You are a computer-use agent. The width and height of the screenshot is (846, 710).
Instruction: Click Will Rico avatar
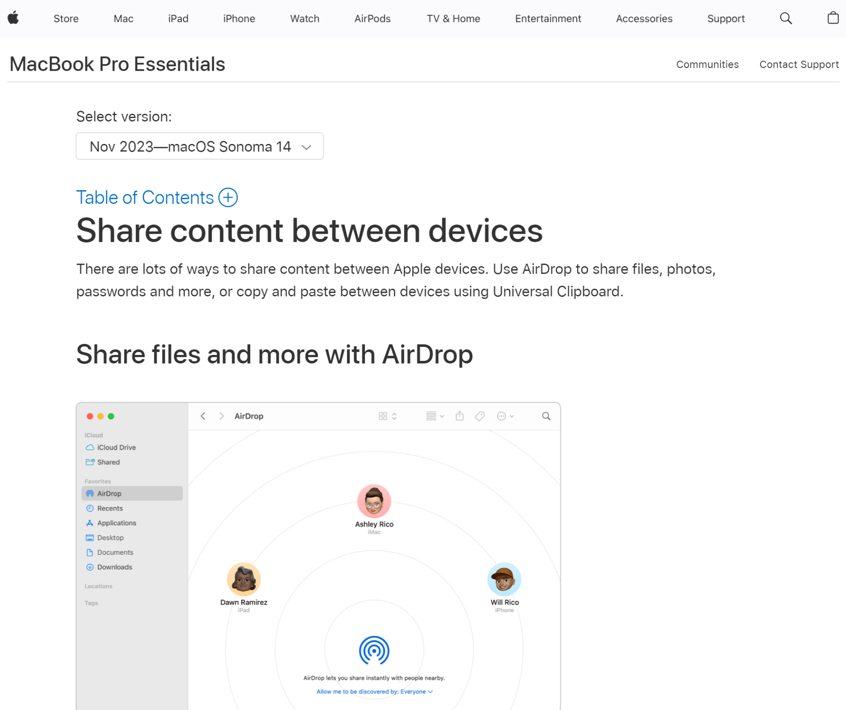tap(504, 579)
